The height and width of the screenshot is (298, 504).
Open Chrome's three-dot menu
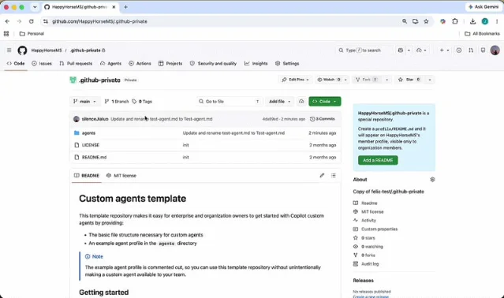[x=497, y=21]
